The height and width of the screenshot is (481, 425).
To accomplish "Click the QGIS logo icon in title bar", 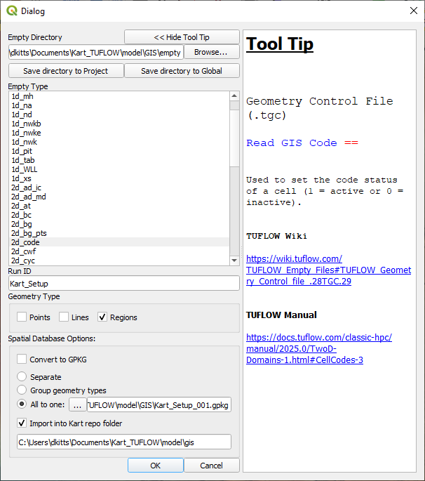I will [12, 11].
